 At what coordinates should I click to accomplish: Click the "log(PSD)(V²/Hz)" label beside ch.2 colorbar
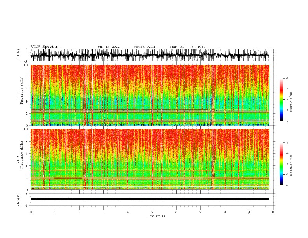coord(291,165)
